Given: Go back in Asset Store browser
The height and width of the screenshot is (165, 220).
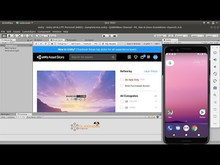Looking at the screenshot, I should point(36,44).
